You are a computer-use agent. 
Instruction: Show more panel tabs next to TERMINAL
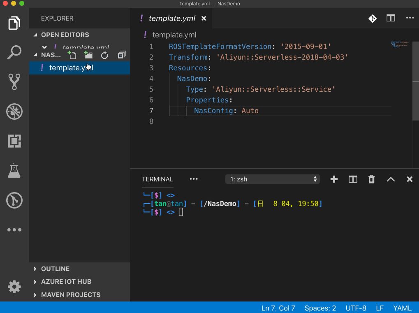pos(194,179)
